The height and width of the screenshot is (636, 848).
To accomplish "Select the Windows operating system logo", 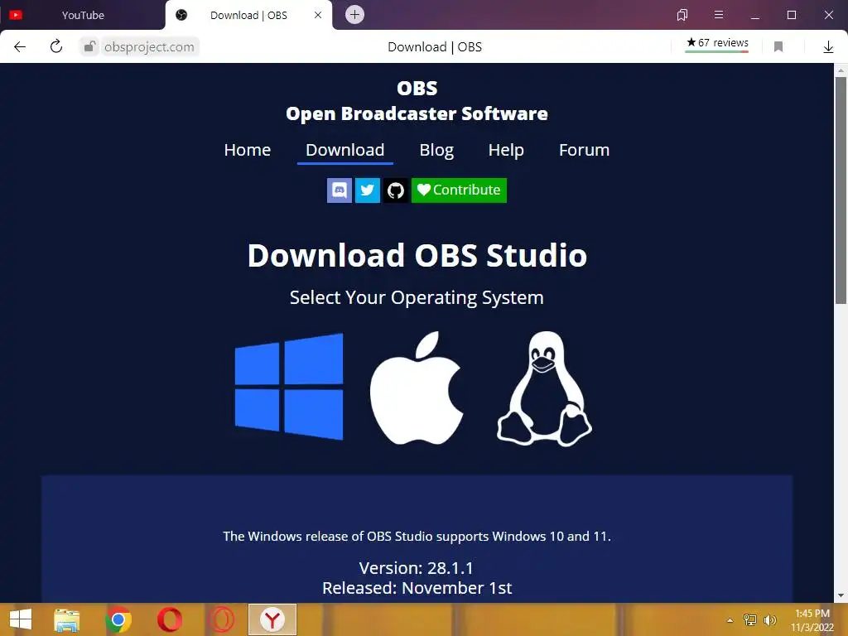I will point(289,387).
